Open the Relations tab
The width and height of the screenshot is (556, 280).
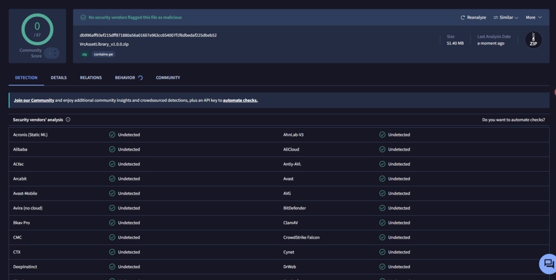pyautogui.click(x=91, y=78)
